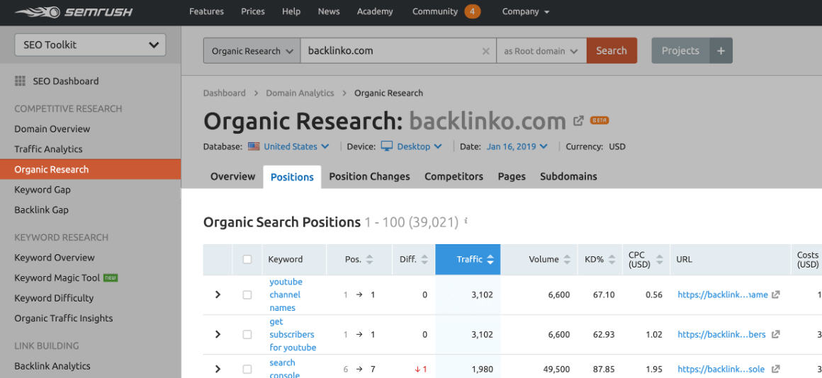Viewport: 822px width, 378px height.
Task: Open the Company menu dropdown
Action: (x=526, y=11)
